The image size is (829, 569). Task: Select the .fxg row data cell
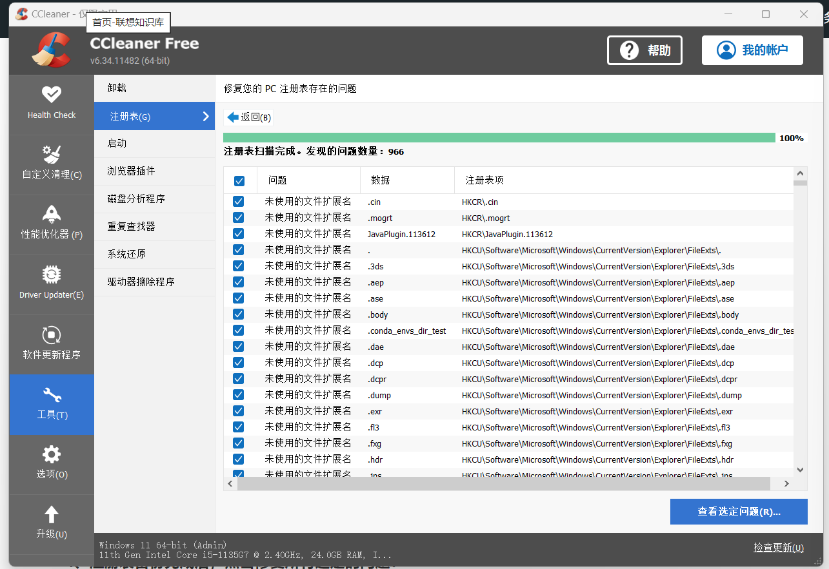coord(375,444)
